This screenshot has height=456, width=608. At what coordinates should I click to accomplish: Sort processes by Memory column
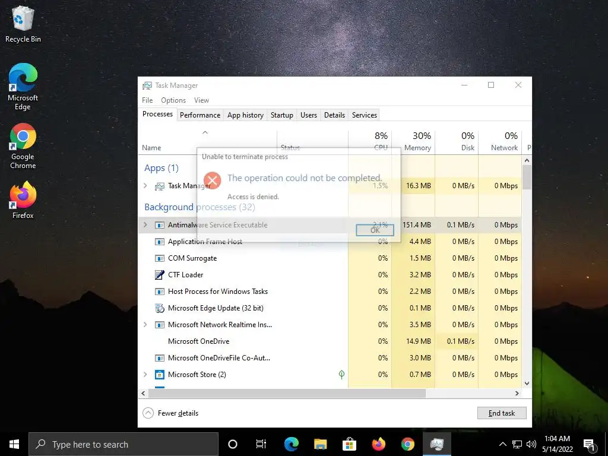(x=413, y=141)
